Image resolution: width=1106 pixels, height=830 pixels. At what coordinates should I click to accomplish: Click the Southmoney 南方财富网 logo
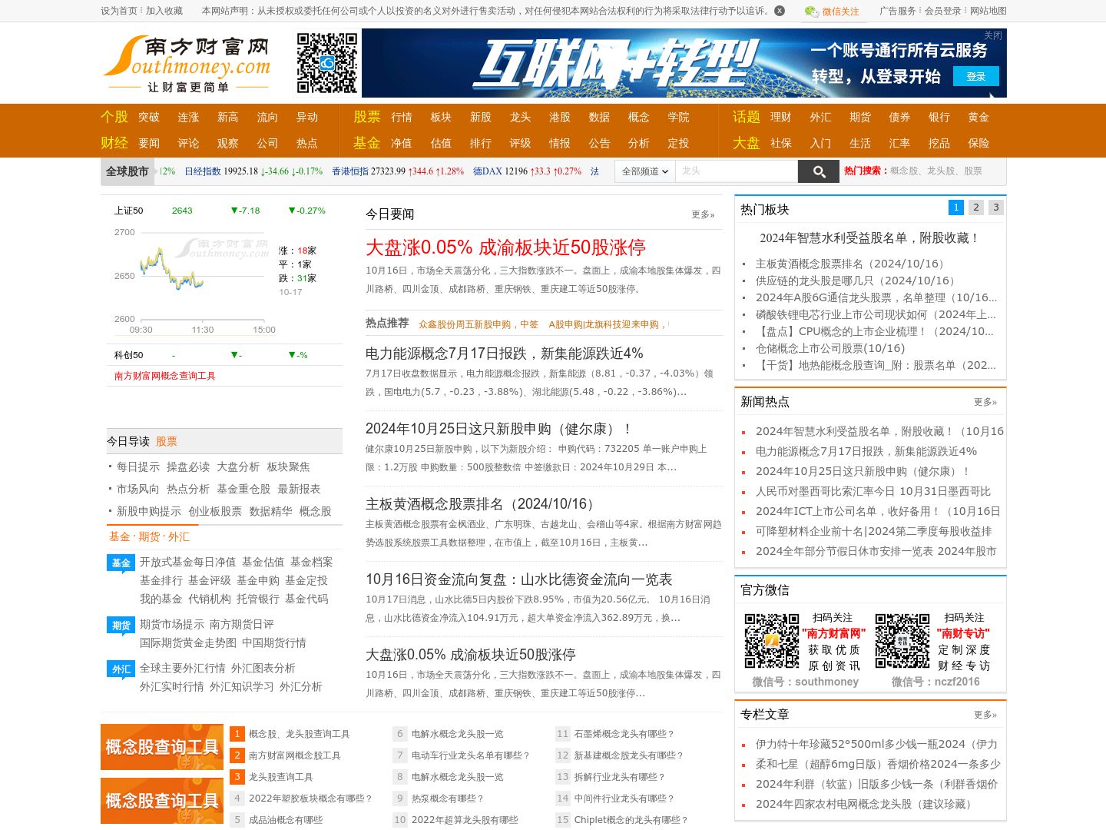[187, 64]
